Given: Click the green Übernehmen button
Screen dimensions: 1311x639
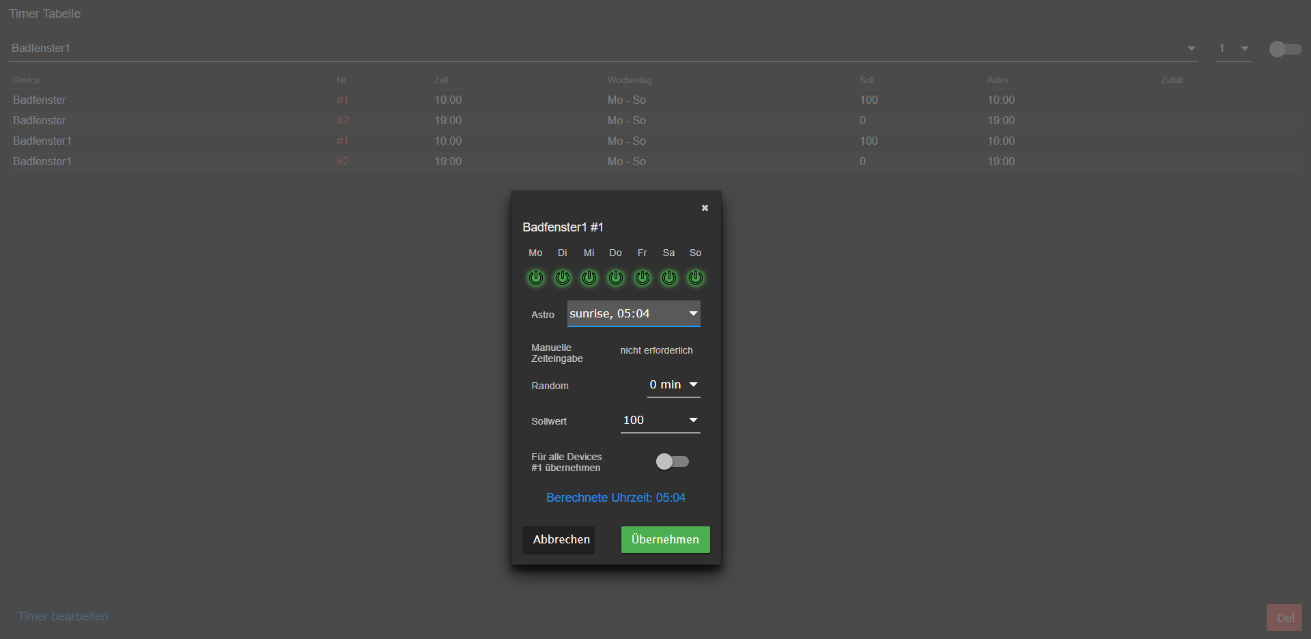Looking at the screenshot, I should 666,539.
